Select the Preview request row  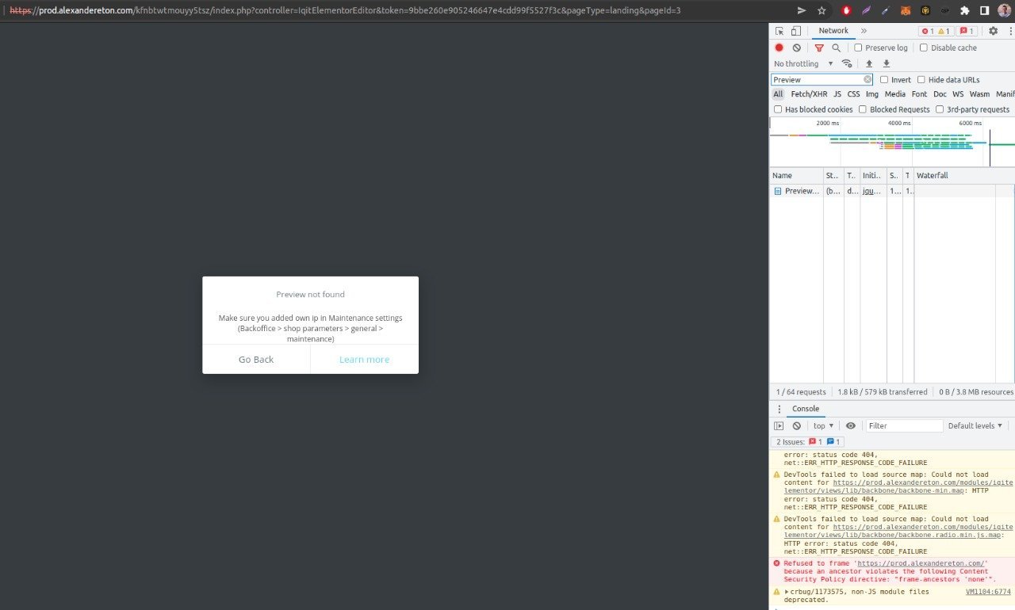tap(892, 191)
